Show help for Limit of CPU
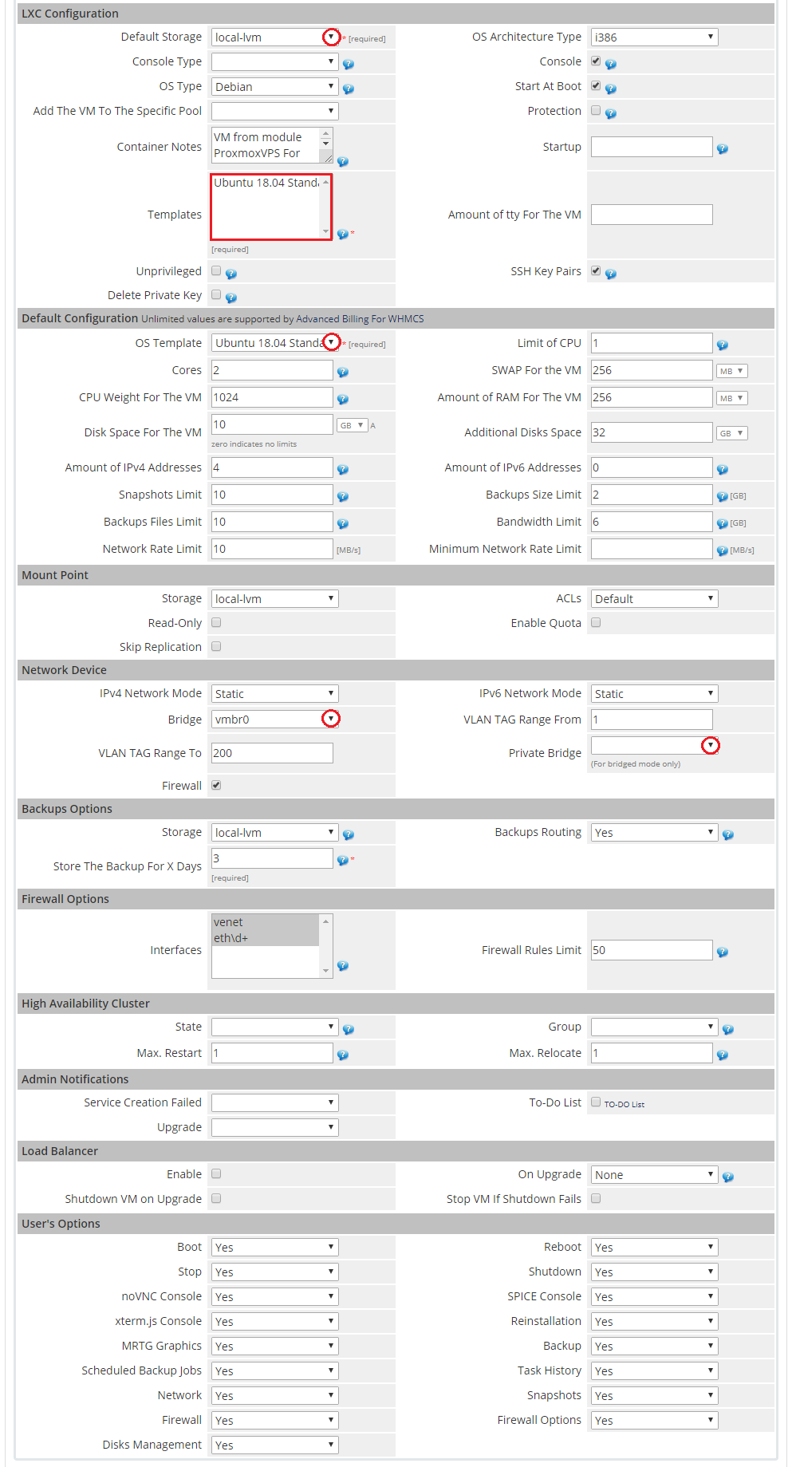 click(723, 345)
